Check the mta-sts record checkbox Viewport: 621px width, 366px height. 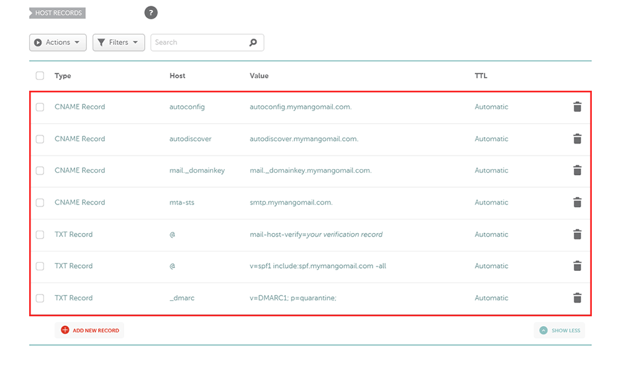pyautogui.click(x=40, y=203)
